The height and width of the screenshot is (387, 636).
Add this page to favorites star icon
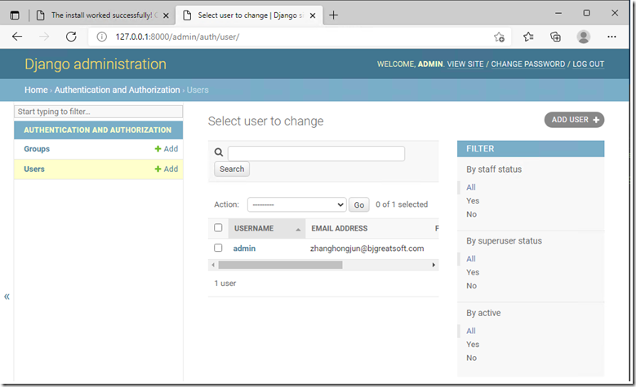click(499, 37)
